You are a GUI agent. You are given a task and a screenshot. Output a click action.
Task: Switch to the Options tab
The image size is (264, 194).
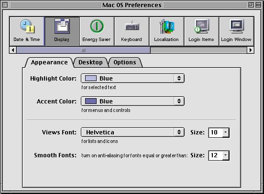click(125, 62)
